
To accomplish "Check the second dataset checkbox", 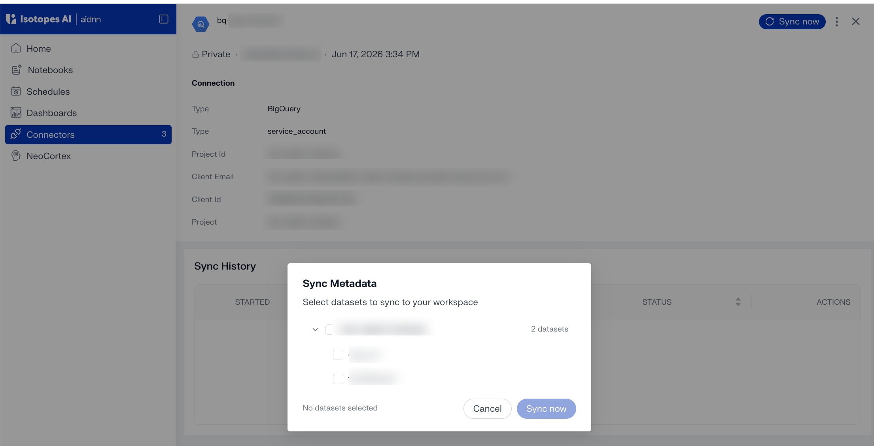I will [338, 379].
